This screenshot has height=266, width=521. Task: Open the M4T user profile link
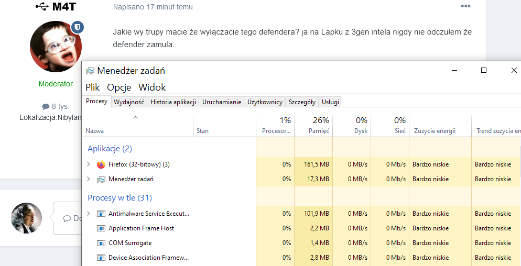(x=64, y=6)
